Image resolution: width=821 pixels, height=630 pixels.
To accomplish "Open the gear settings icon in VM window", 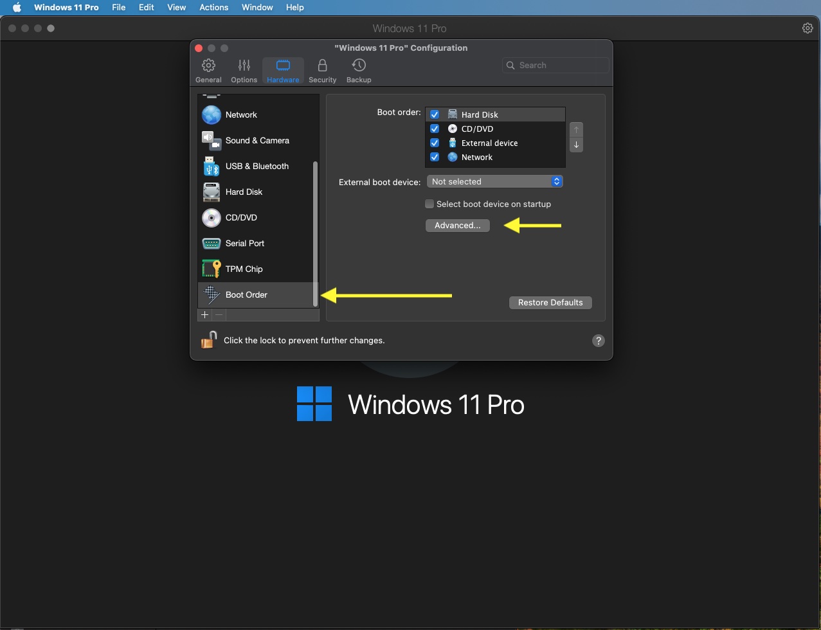I will [x=807, y=28].
